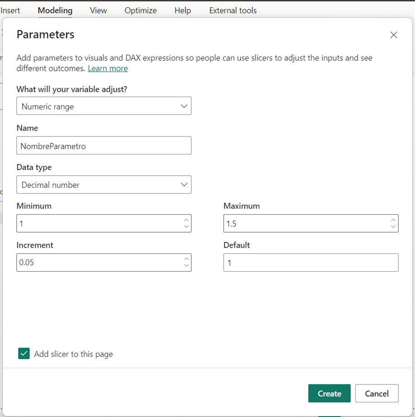Viewport: 415px width, 417px height.
Task: Decrease the Increment value with down arrow
Action: tap(186, 266)
